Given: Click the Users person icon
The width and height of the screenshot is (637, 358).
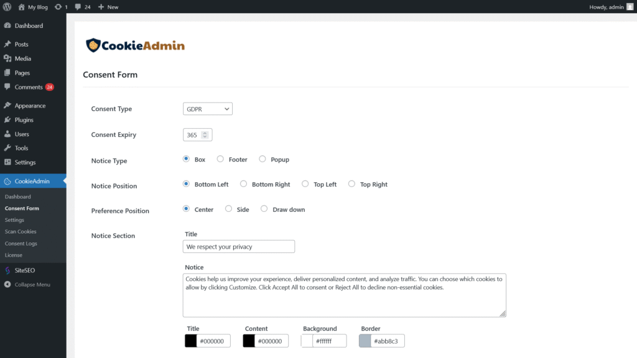Looking at the screenshot, I should click(x=7, y=134).
